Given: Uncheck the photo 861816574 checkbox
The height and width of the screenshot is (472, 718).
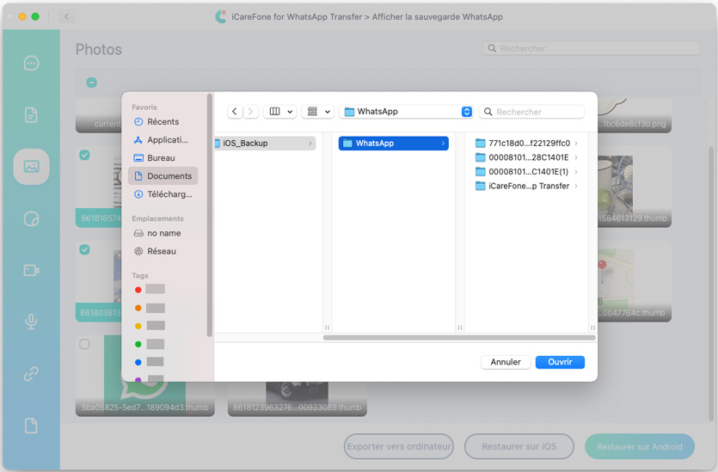Looking at the screenshot, I should click(x=85, y=156).
